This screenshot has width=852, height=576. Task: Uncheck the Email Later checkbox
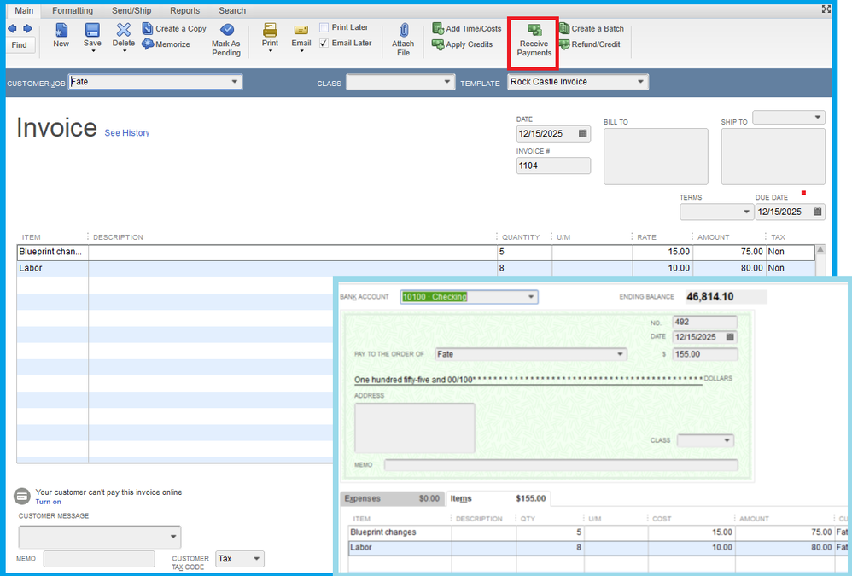tap(324, 43)
